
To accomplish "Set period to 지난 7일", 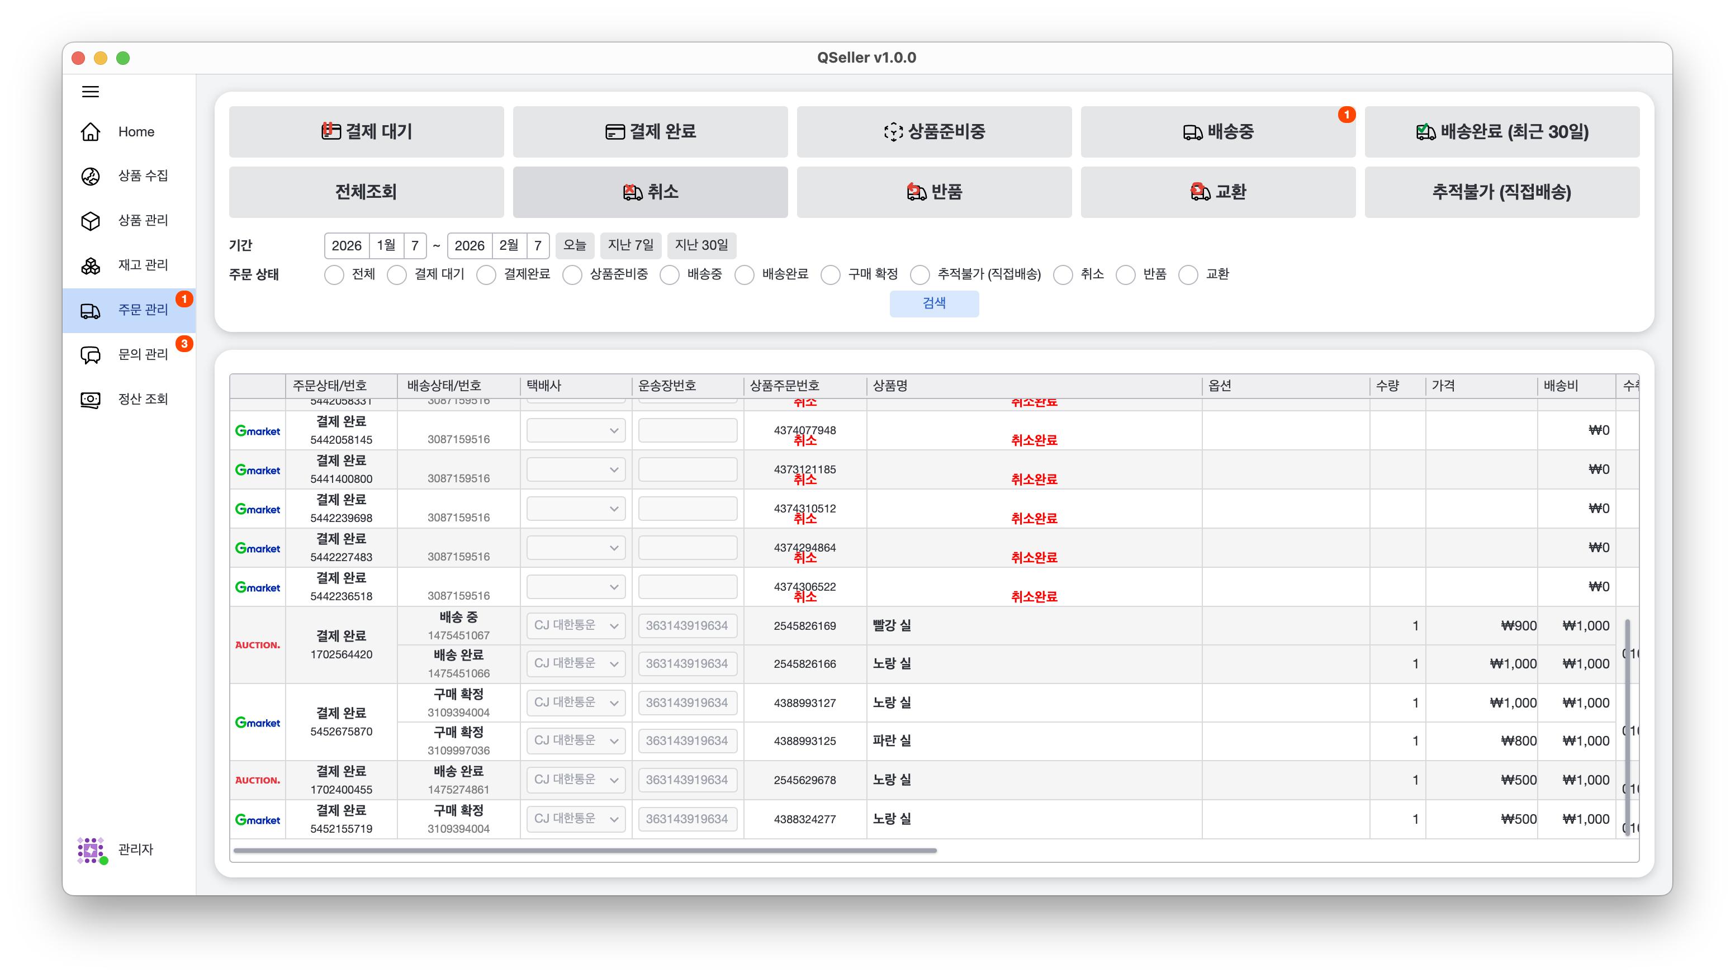I will (631, 245).
